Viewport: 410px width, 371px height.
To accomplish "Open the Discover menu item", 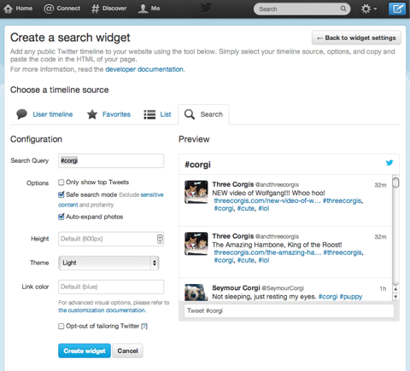I will pos(108,9).
